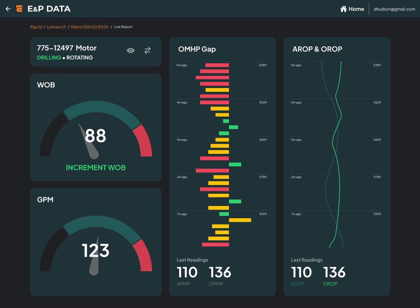Click the OMHP Gap panel heading
The image size is (420, 308).
click(x=197, y=49)
